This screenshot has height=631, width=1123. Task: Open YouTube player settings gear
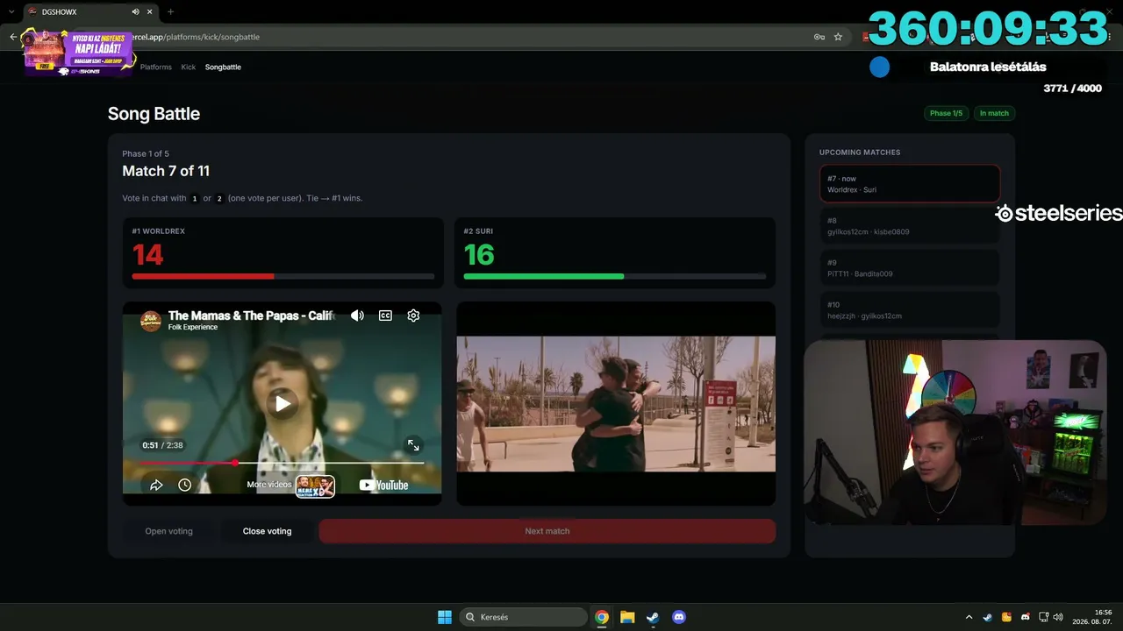coord(413,315)
